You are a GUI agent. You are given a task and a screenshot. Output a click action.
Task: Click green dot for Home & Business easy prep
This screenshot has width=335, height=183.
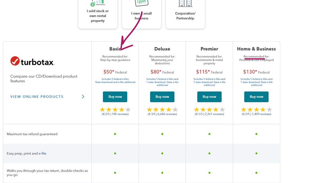tap(257, 153)
